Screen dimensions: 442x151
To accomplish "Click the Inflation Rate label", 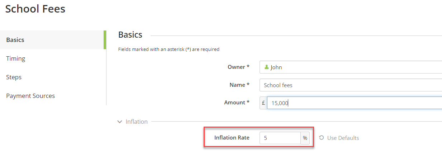I will coord(232,138).
